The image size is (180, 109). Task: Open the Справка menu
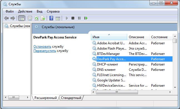(53, 11)
